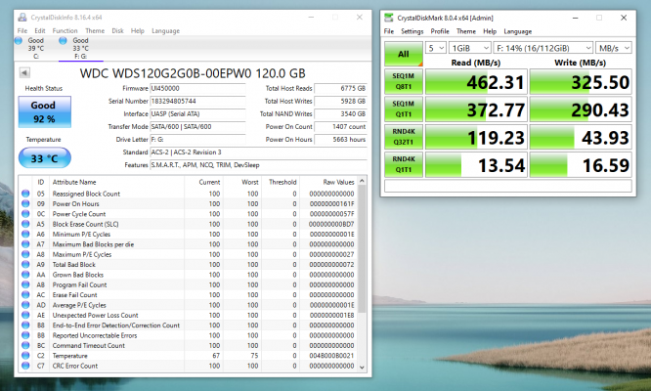The width and height of the screenshot is (651, 391).
Task: Open Theme menu in CrystalDiskInfo
Action: [95, 30]
